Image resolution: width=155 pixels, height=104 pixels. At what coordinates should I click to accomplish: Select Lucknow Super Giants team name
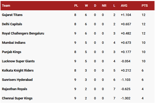pos(18,61)
